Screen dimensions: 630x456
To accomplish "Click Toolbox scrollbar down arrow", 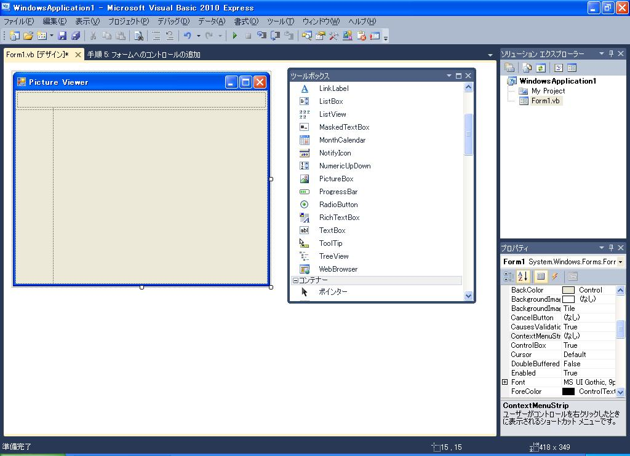I will (x=468, y=296).
